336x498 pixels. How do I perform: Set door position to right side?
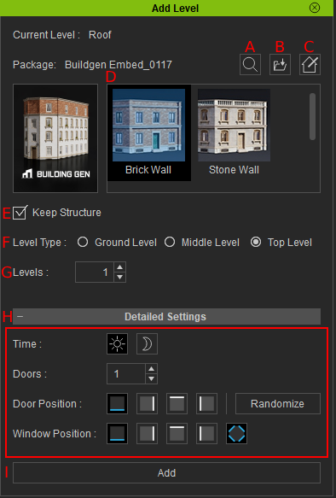(147, 403)
